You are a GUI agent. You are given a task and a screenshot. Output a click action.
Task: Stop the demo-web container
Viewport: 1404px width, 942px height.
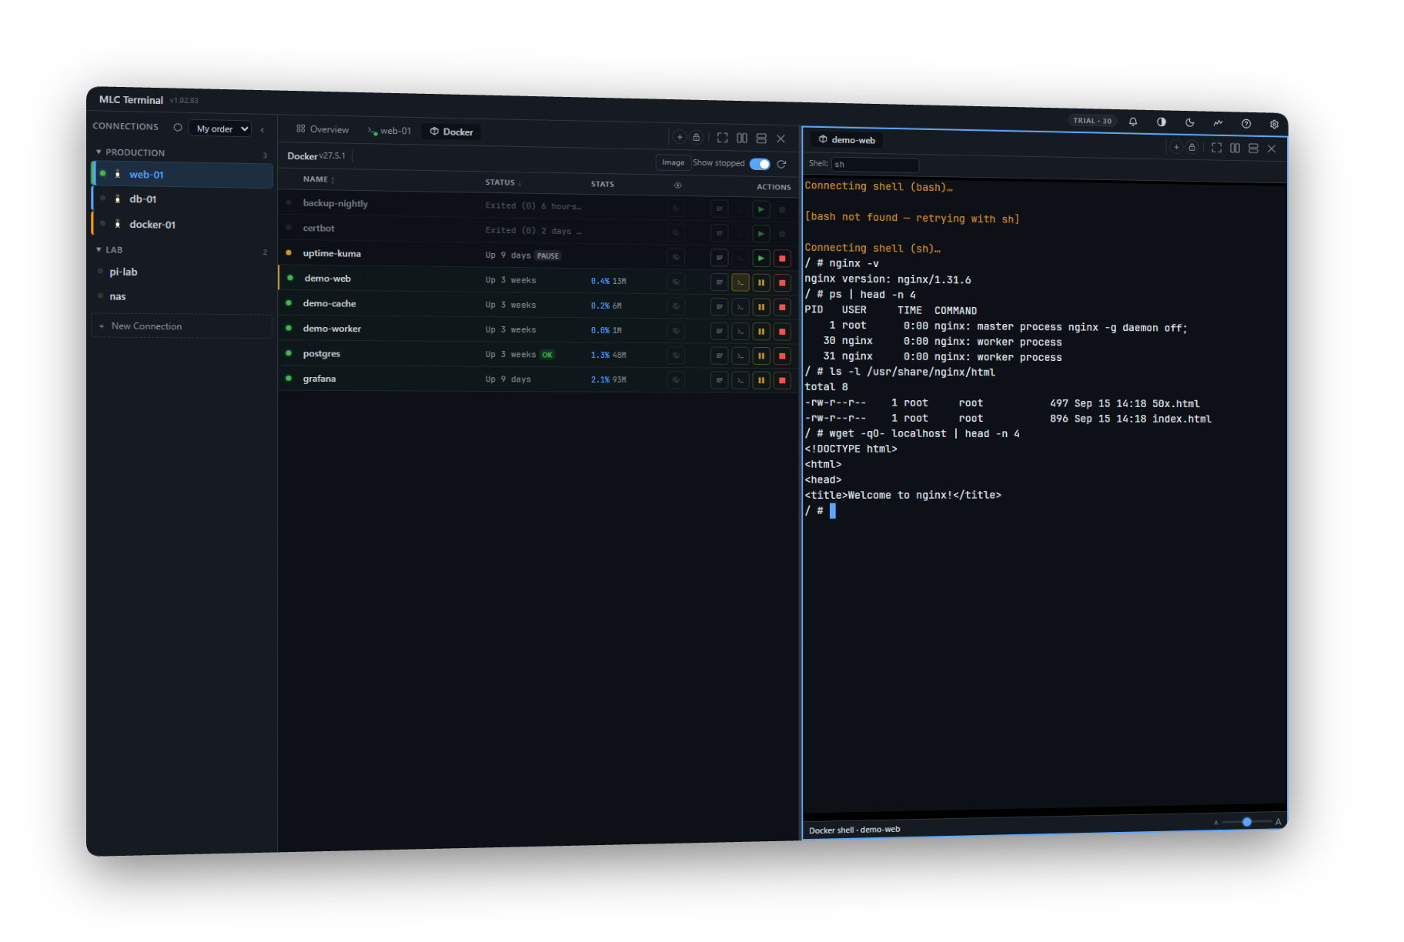click(x=782, y=283)
